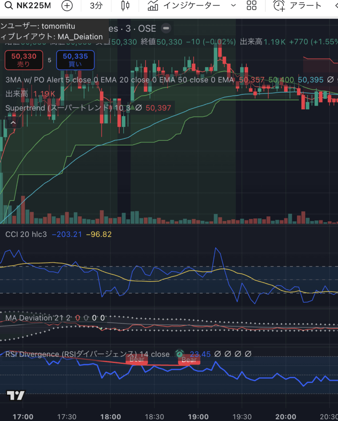
Task: Open the indicators favorites dropdown arrow
Action: coord(233,6)
